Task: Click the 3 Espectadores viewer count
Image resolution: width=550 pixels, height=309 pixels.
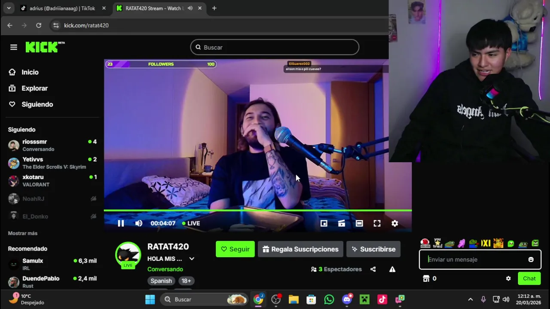Action: (336, 269)
